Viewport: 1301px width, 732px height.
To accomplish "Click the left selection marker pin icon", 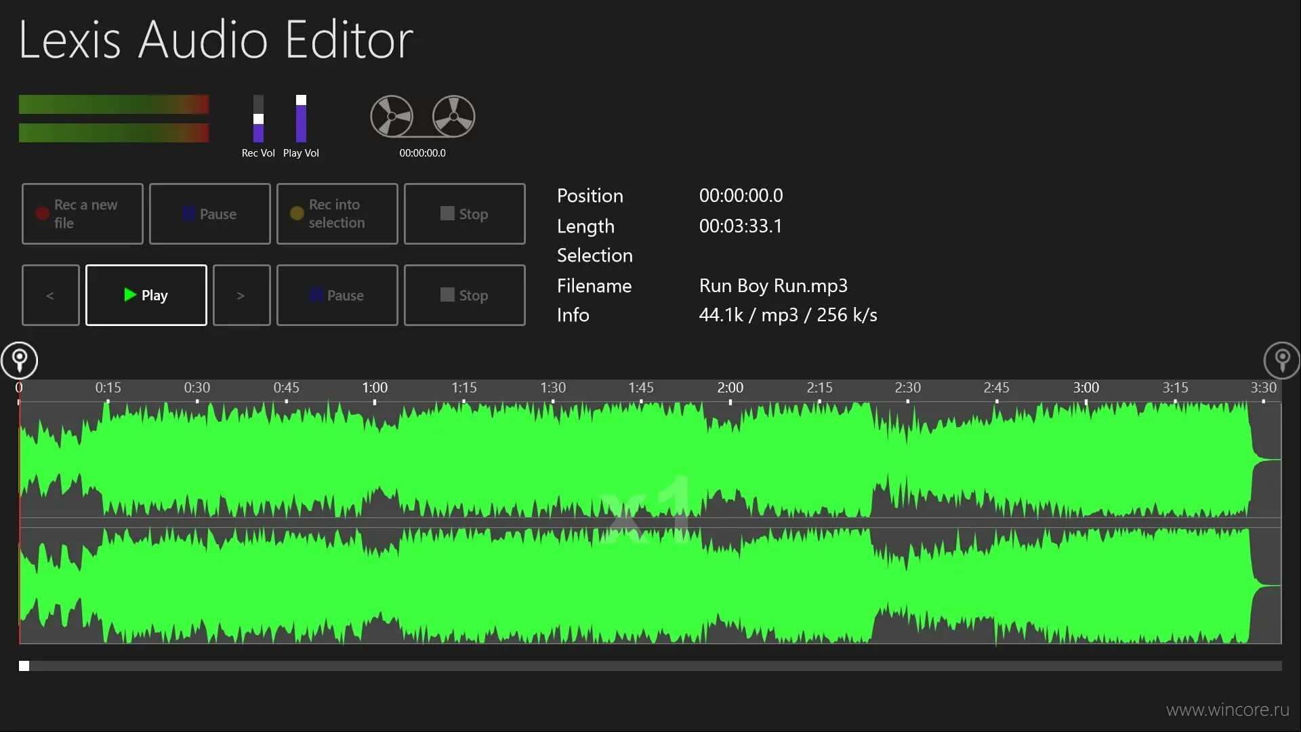I will point(20,360).
